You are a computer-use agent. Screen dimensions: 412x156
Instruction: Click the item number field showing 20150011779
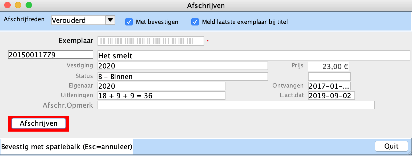coord(50,55)
